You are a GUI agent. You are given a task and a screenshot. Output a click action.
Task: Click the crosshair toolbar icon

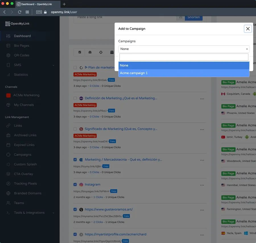click(x=101, y=52)
